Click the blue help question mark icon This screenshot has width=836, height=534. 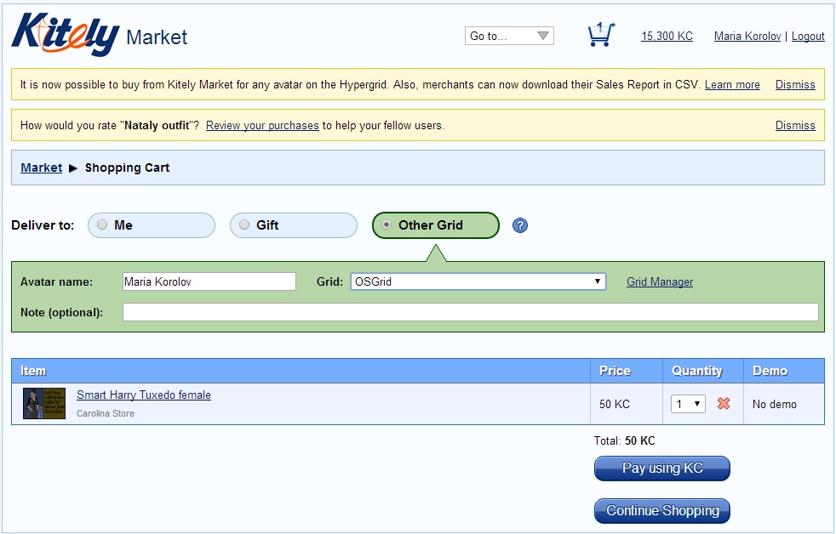click(x=520, y=225)
